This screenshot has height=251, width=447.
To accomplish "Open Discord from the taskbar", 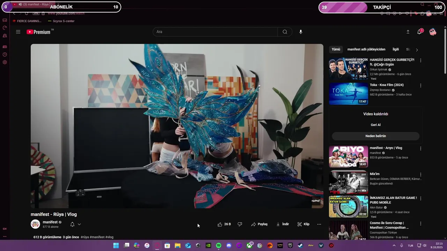I will pos(229,245).
